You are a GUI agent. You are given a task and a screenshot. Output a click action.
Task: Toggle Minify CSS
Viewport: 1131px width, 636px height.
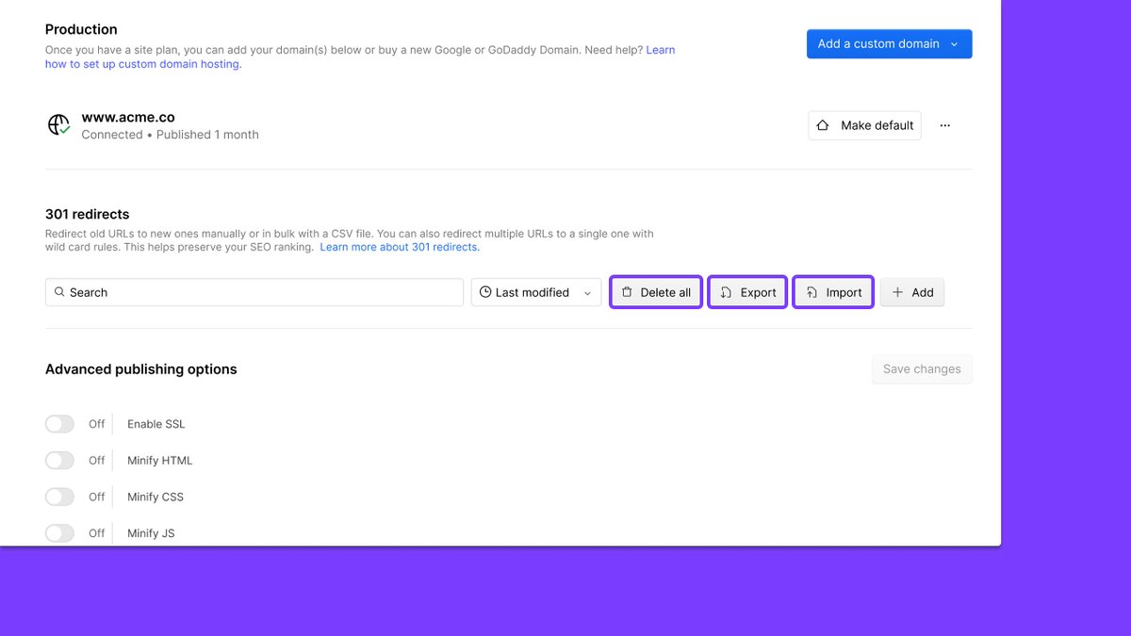click(x=59, y=497)
